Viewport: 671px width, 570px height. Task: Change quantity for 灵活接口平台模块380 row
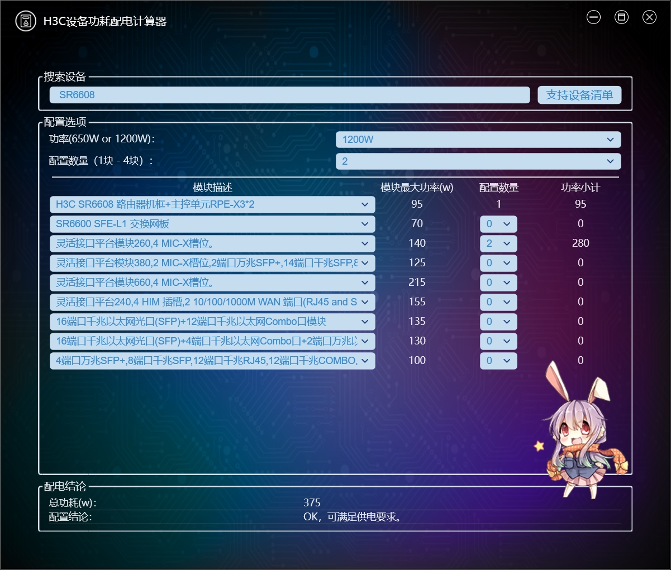point(498,263)
